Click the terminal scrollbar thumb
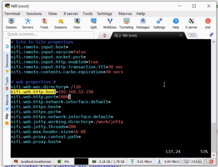Image resolution: width=218 pixels, height=167 pixels. point(214,138)
